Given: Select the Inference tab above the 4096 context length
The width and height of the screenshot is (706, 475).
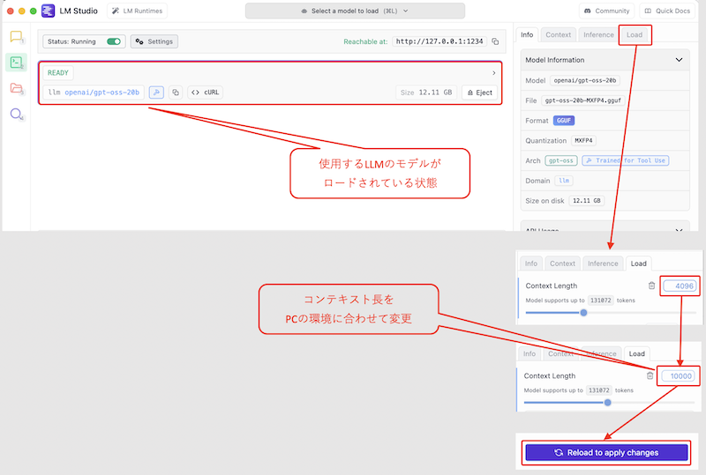Looking at the screenshot, I should point(603,263).
